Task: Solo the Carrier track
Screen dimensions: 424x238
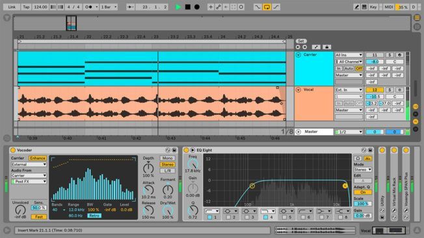Action: pos(390,55)
